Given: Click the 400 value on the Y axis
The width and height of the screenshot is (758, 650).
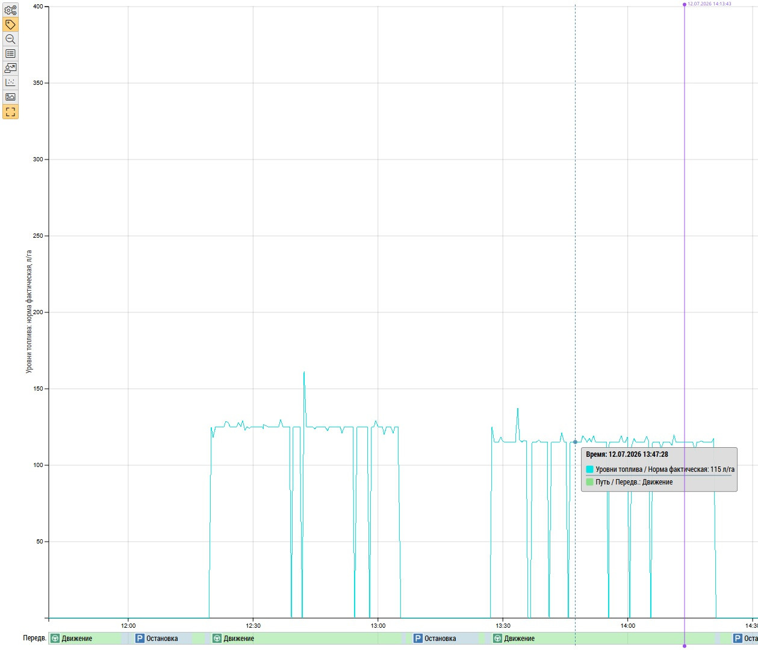Looking at the screenshot, I should (38, 7).
